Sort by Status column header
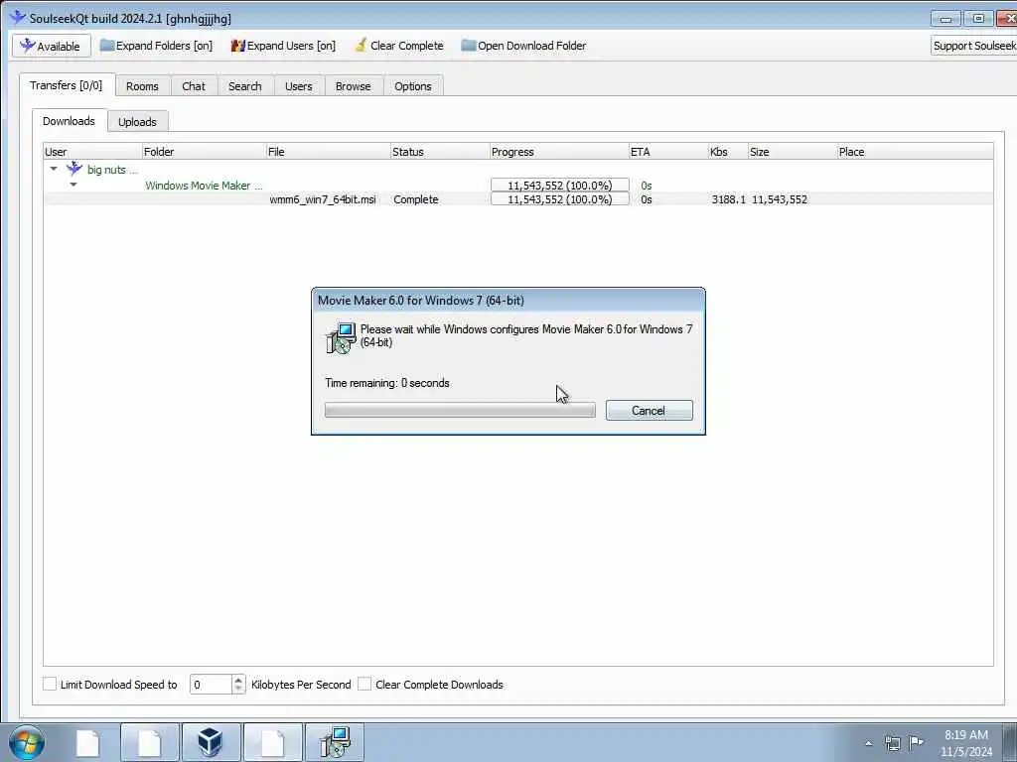Image resolution: width=1017 pixels, height=762 pixels. tap(440, 152)
